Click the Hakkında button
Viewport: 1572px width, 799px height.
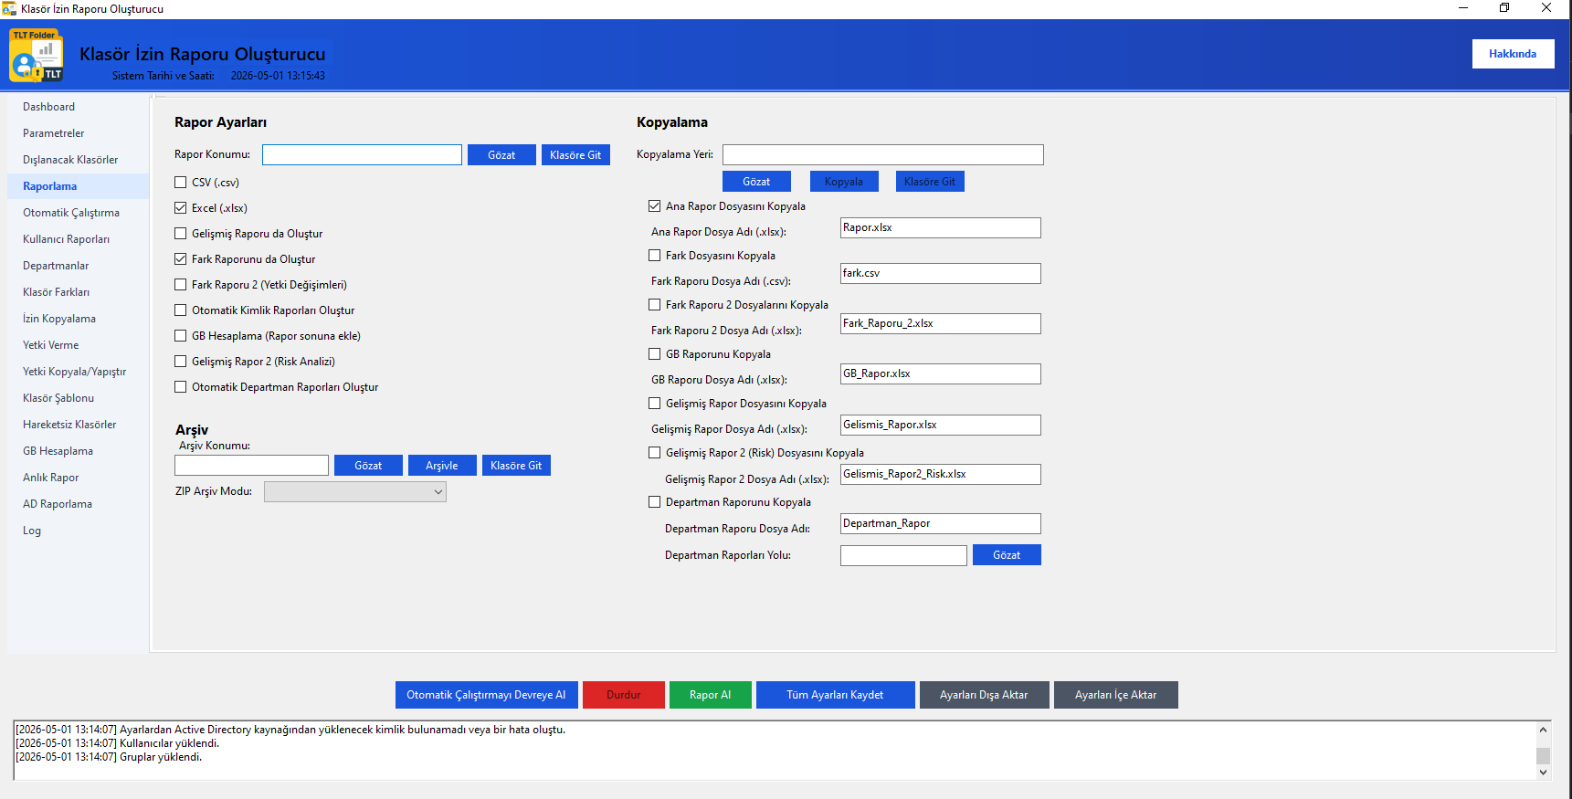(1513, 54)
